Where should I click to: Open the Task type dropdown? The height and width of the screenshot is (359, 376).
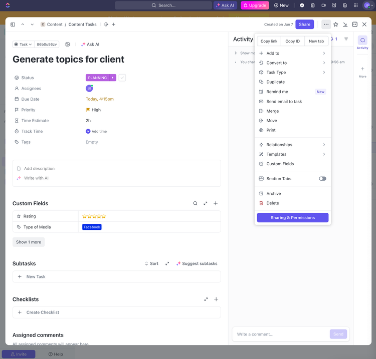click(x=23, y=44)
